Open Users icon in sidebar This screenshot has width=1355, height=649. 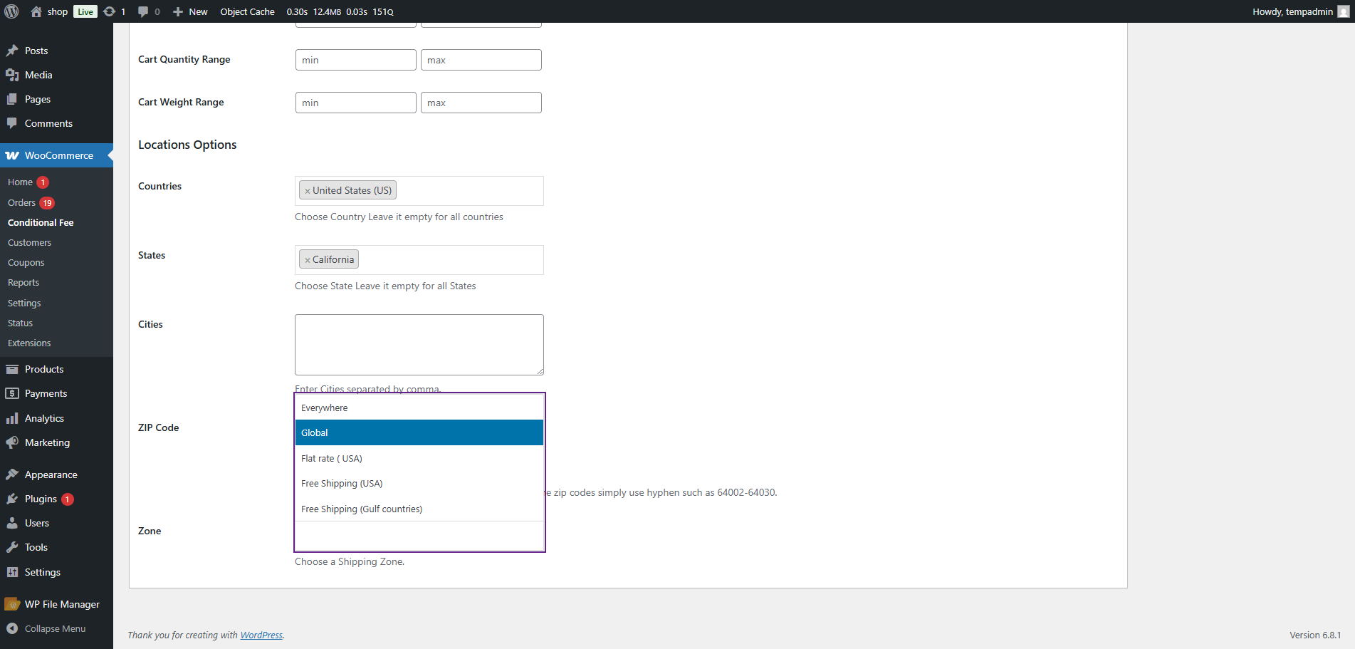12,523
